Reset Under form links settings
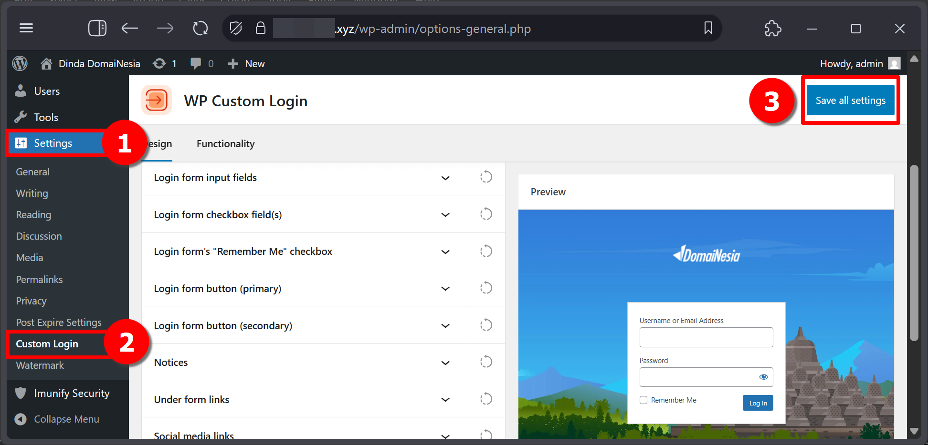 tap(486, 399)
